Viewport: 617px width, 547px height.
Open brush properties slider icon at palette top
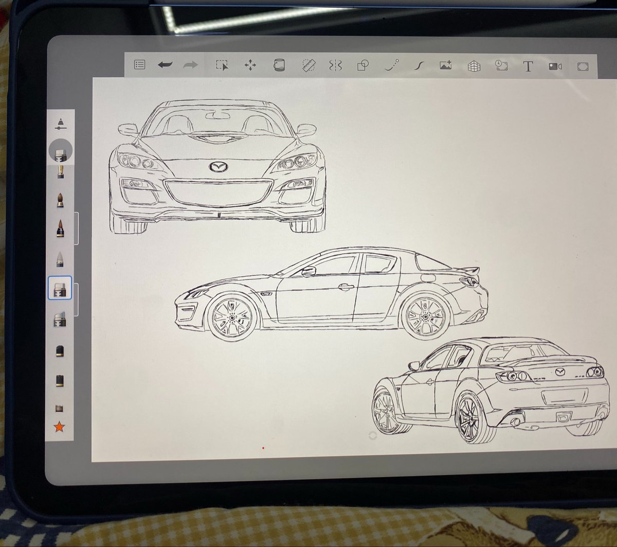61,123
